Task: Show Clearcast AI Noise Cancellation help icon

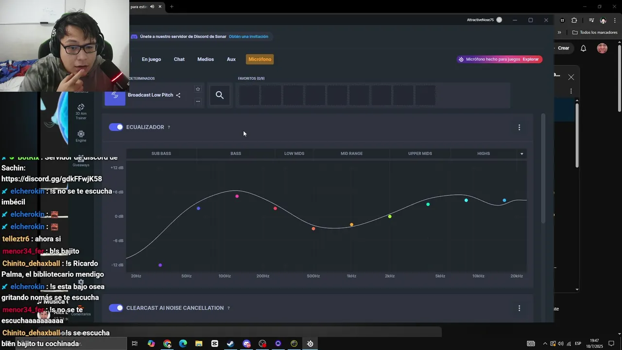Action: 228,308
